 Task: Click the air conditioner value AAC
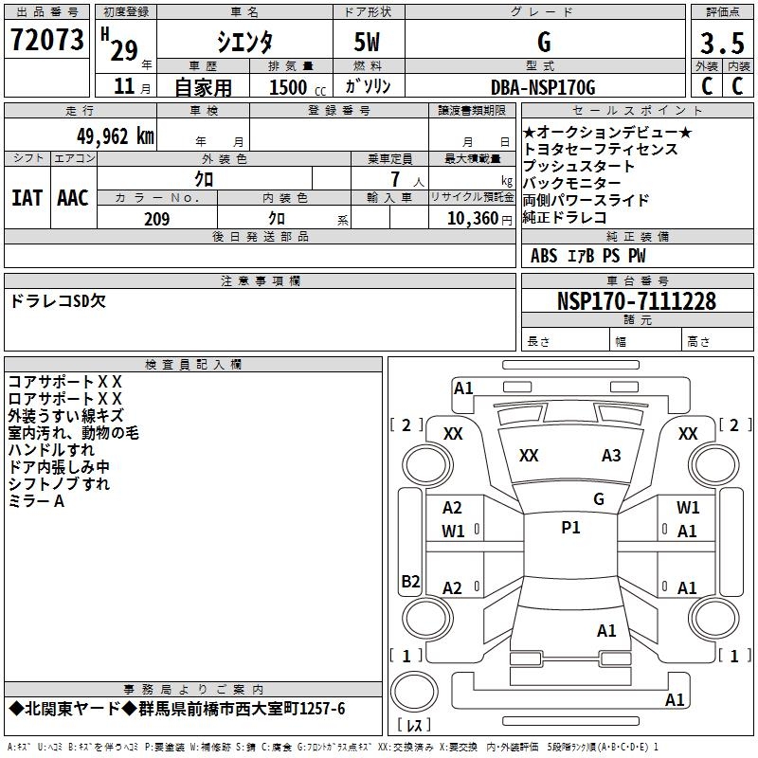click(x=73, y=198)
